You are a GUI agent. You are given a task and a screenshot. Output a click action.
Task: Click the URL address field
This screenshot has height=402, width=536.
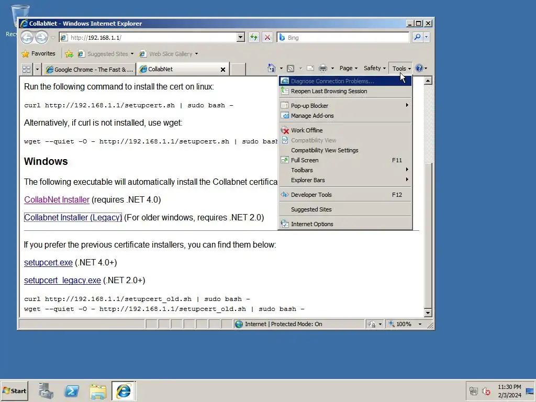pyautogui.click(x=148, y=37)
